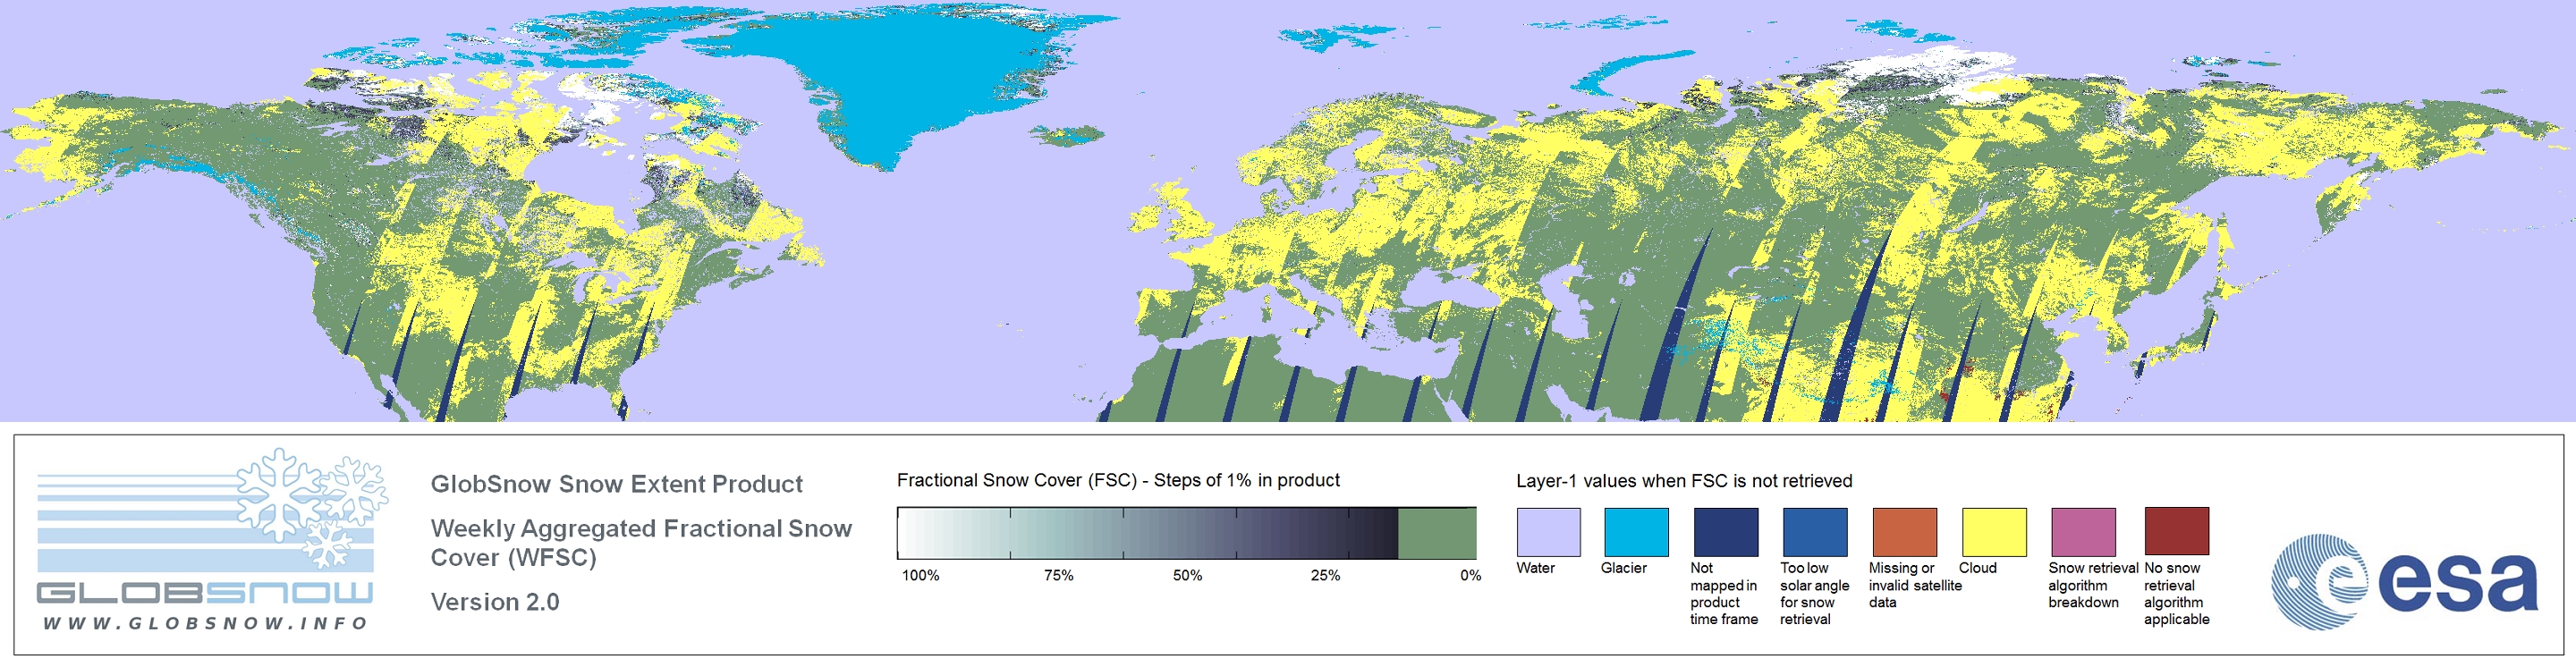
Task: Click the 100% scale label
Action: tap(920, 576)
